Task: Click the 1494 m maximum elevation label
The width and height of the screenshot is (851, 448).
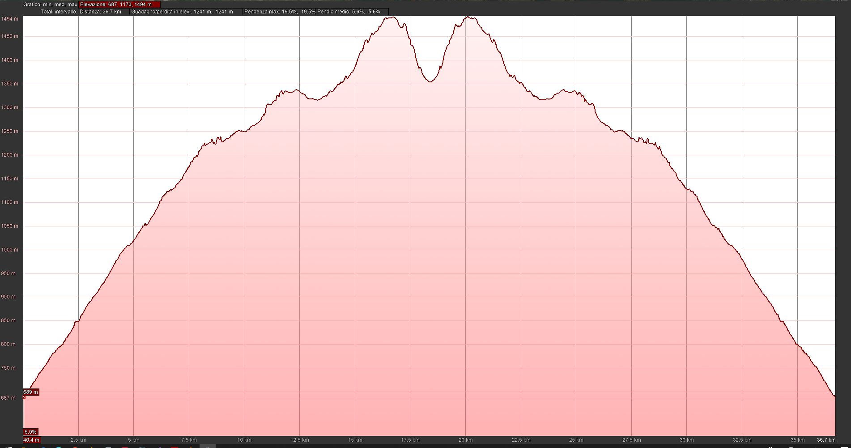Action: (10, 19)
